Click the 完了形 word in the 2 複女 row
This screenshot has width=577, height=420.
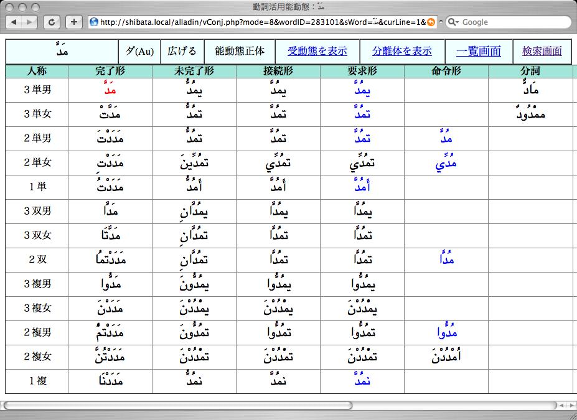coord(110,355)
